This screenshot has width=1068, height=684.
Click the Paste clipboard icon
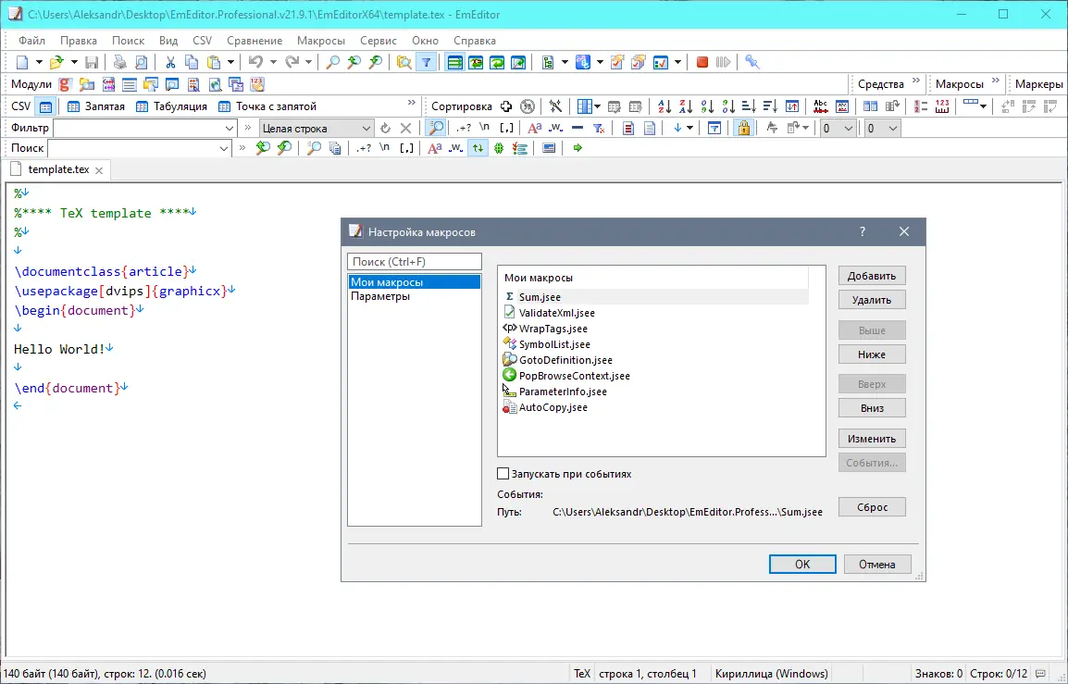pyautogui.click(x=214, y=63)
